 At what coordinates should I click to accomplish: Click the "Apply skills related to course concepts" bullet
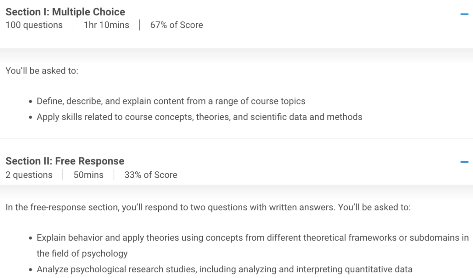pos(199,117)
